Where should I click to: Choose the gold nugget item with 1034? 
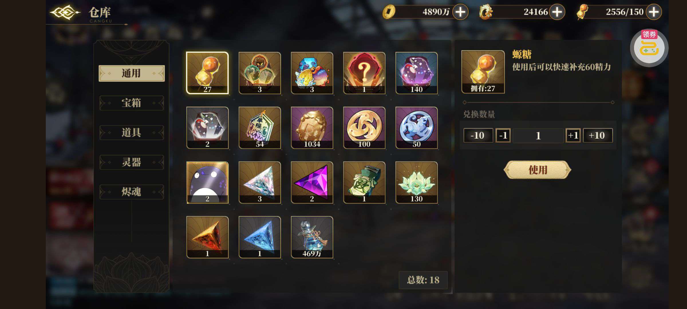[x=312, y=128]
